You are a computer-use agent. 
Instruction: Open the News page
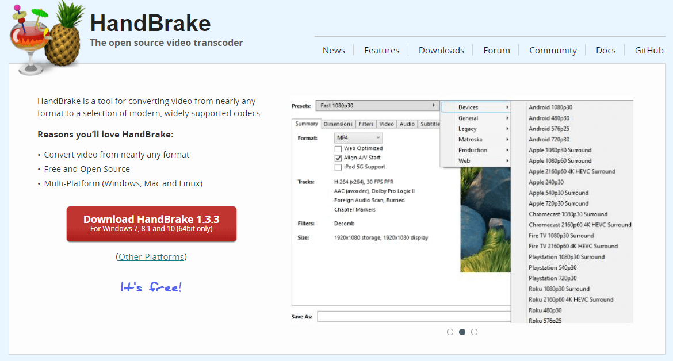pos(334,51)
